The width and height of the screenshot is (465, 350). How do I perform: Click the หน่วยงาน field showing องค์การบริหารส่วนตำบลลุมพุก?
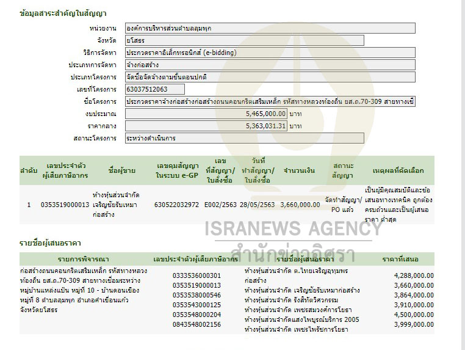point(270,28)
